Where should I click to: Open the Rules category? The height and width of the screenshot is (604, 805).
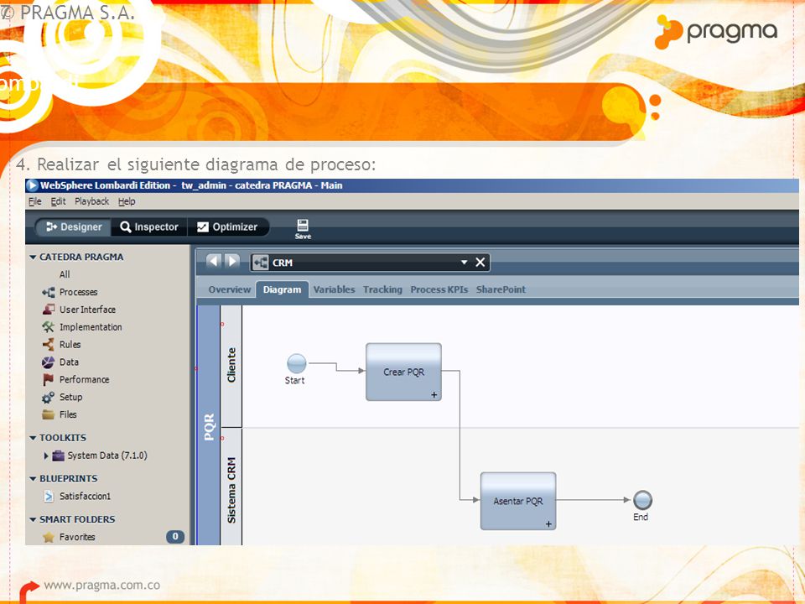[x=70, y=345]
